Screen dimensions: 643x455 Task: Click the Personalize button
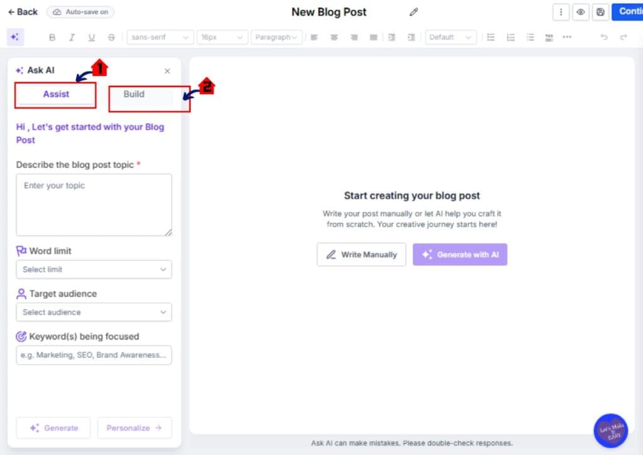point(134,427)
